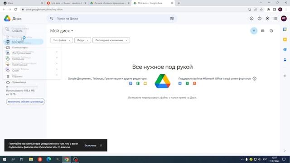Open Google apps grid launcher
Image resolution: width=290 pixels, height=163 pixels.
coord(275,19)
